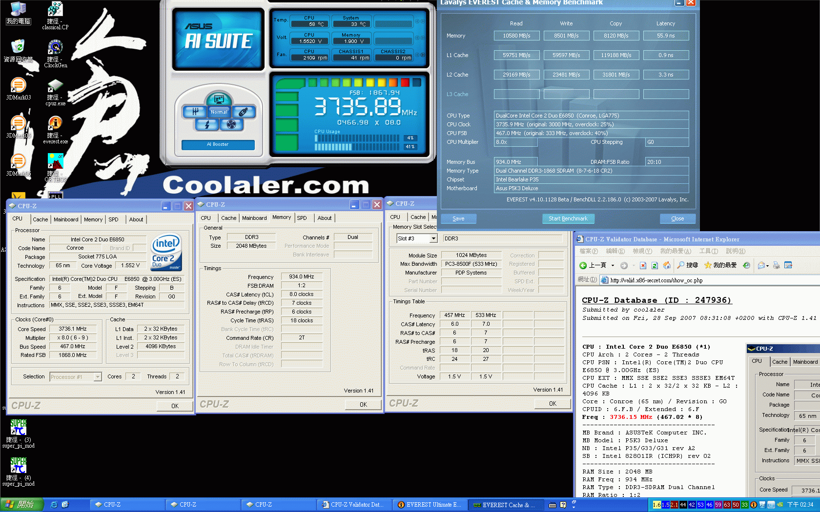Click IE Edit page icon
The height and width of the screenshot is (512, 820).
[788, 265]
